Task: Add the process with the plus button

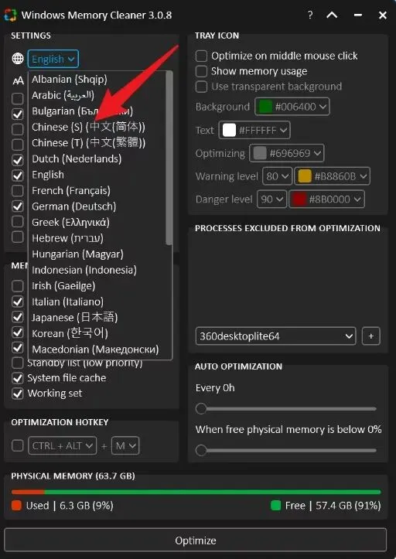Action: point(371,336)
